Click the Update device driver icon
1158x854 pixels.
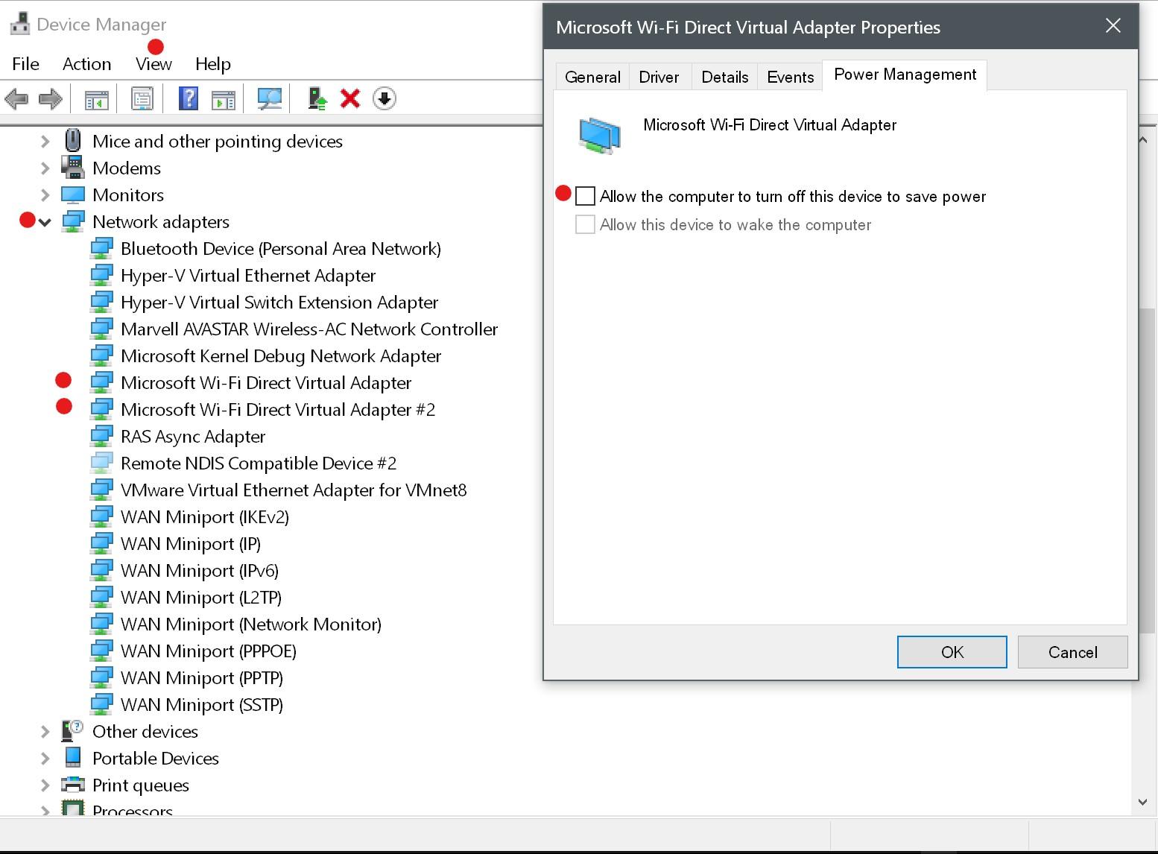[x=317, y=98]
